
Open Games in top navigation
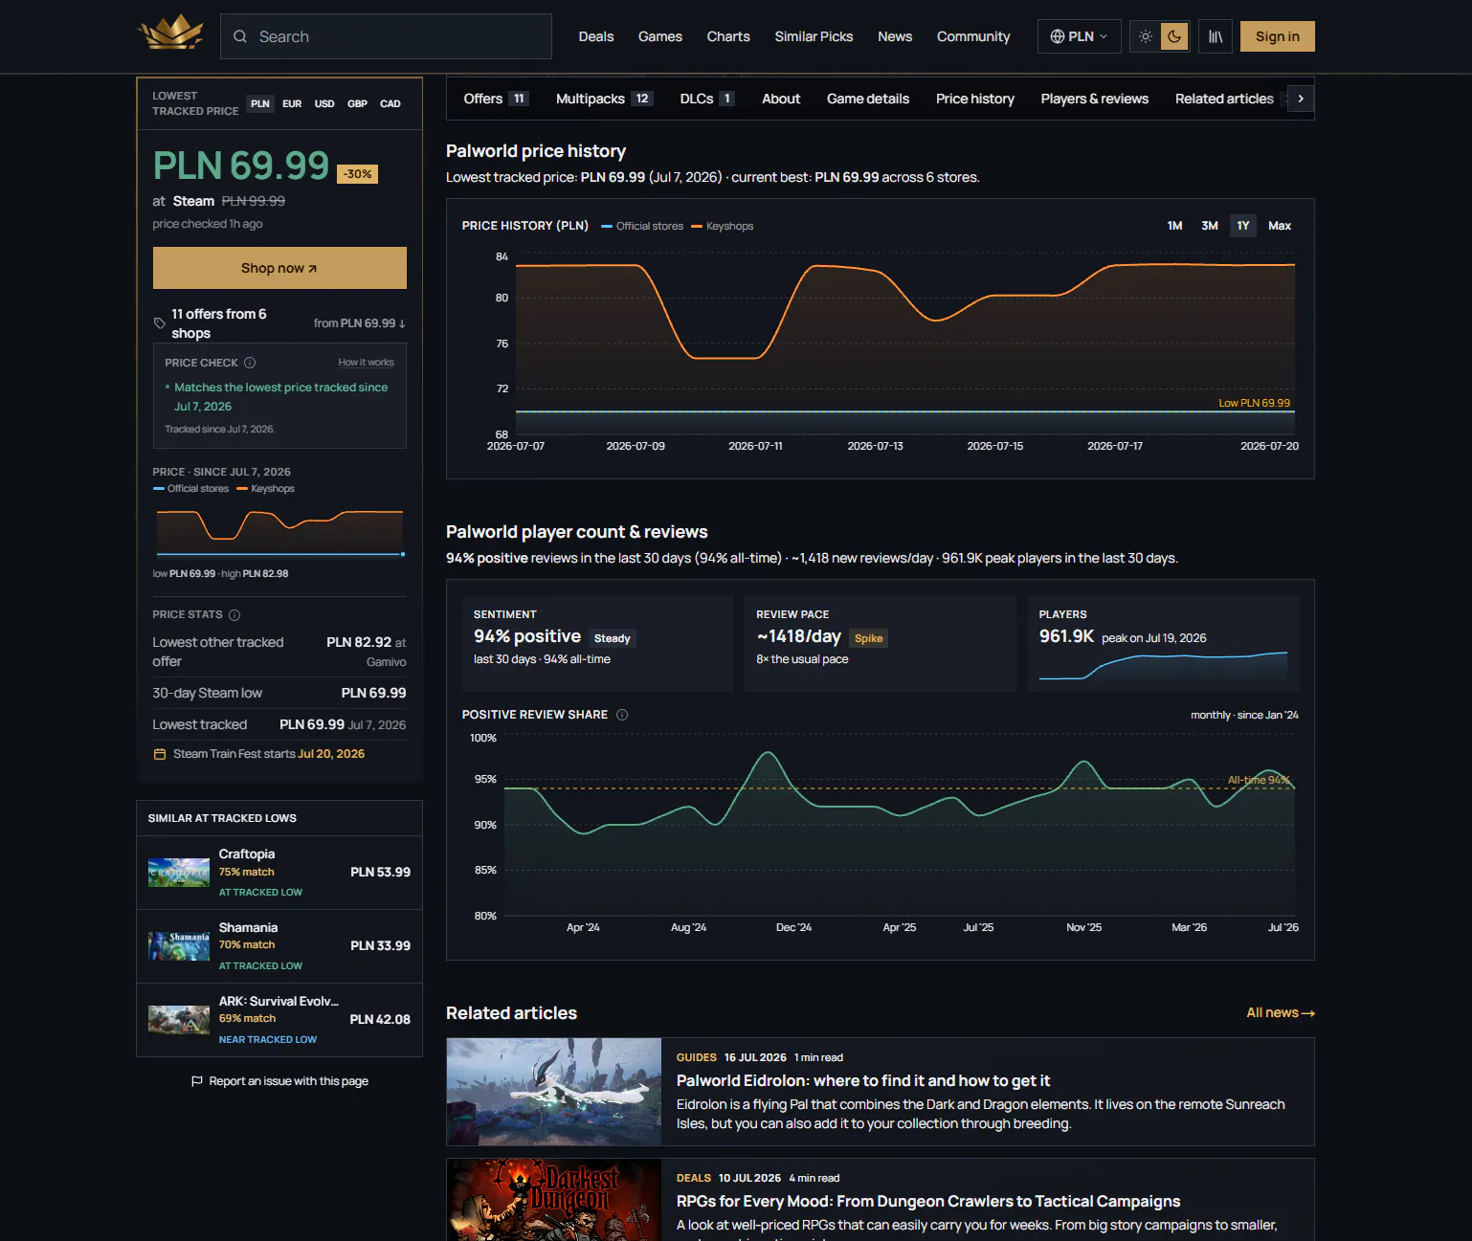660,36
